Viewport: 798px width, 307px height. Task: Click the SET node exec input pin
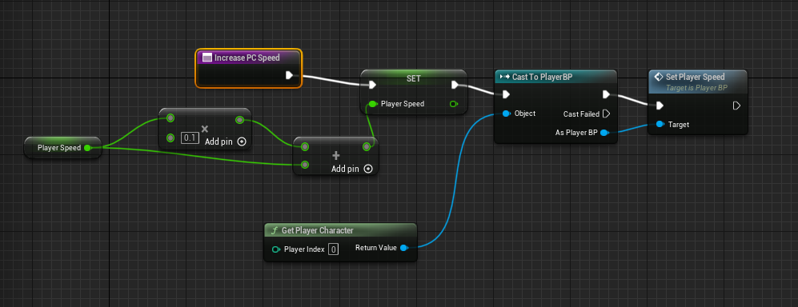pos(372,85)
